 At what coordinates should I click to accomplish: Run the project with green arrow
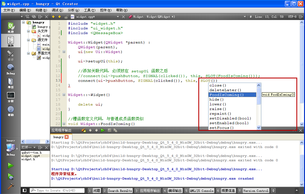point(11,165)
